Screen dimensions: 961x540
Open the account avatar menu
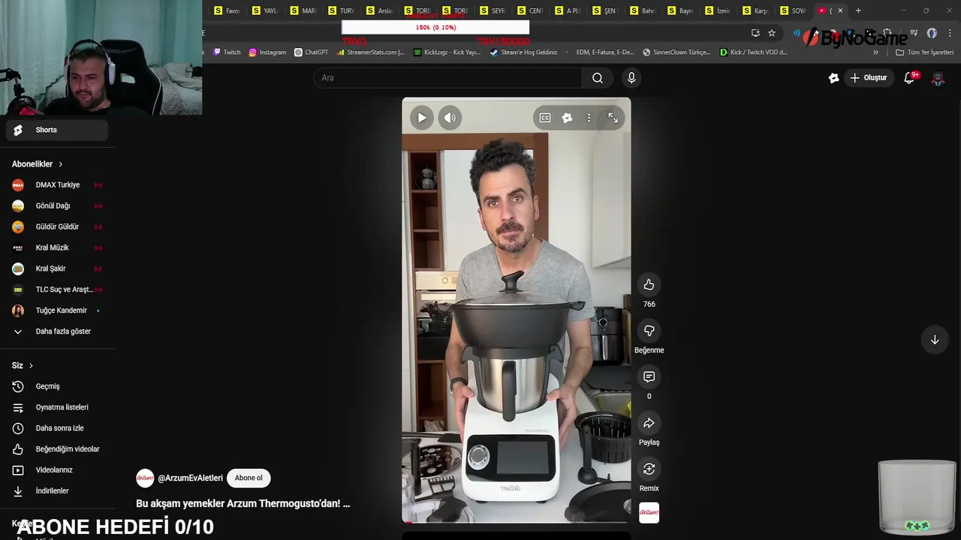[938, 78]
